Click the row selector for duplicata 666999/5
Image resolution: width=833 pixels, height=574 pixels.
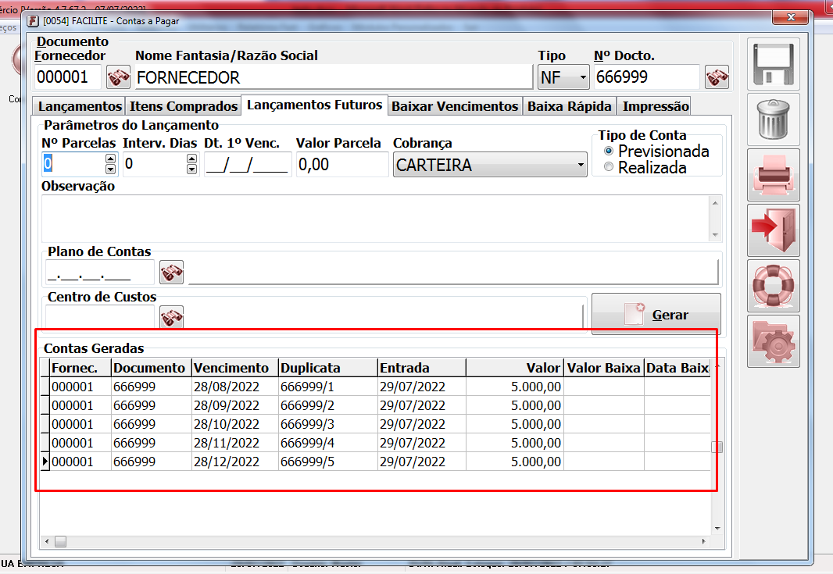(x=45, y=462)
